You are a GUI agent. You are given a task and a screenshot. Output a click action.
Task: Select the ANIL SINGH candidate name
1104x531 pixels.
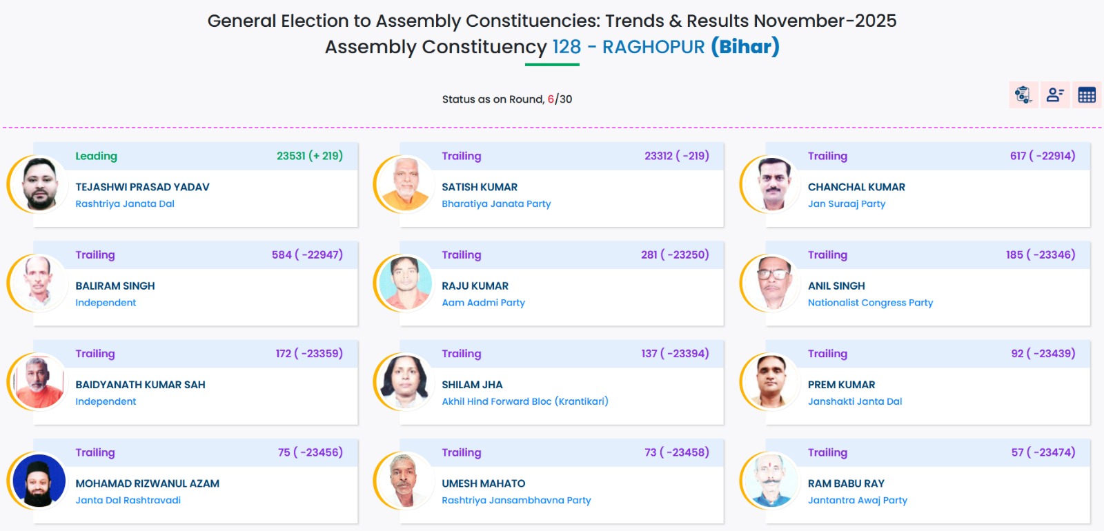pos(836,286)
